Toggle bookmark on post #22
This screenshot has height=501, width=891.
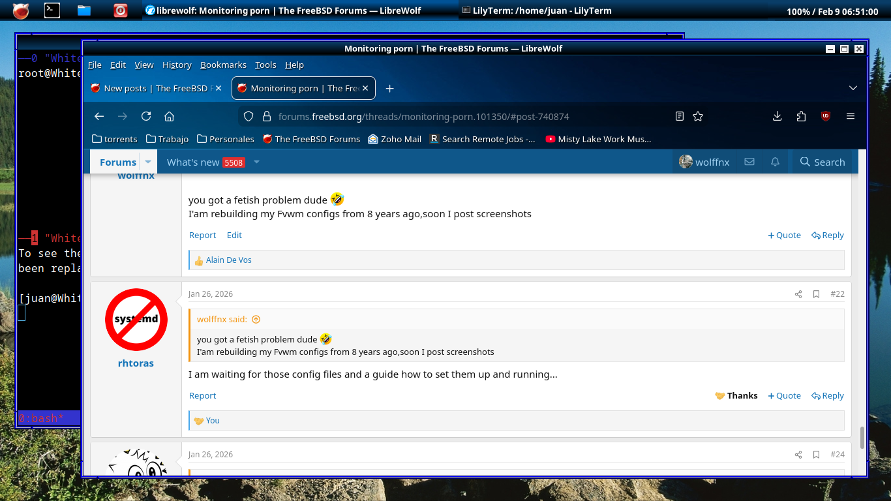pyautogui.click(x=816, y=294)
